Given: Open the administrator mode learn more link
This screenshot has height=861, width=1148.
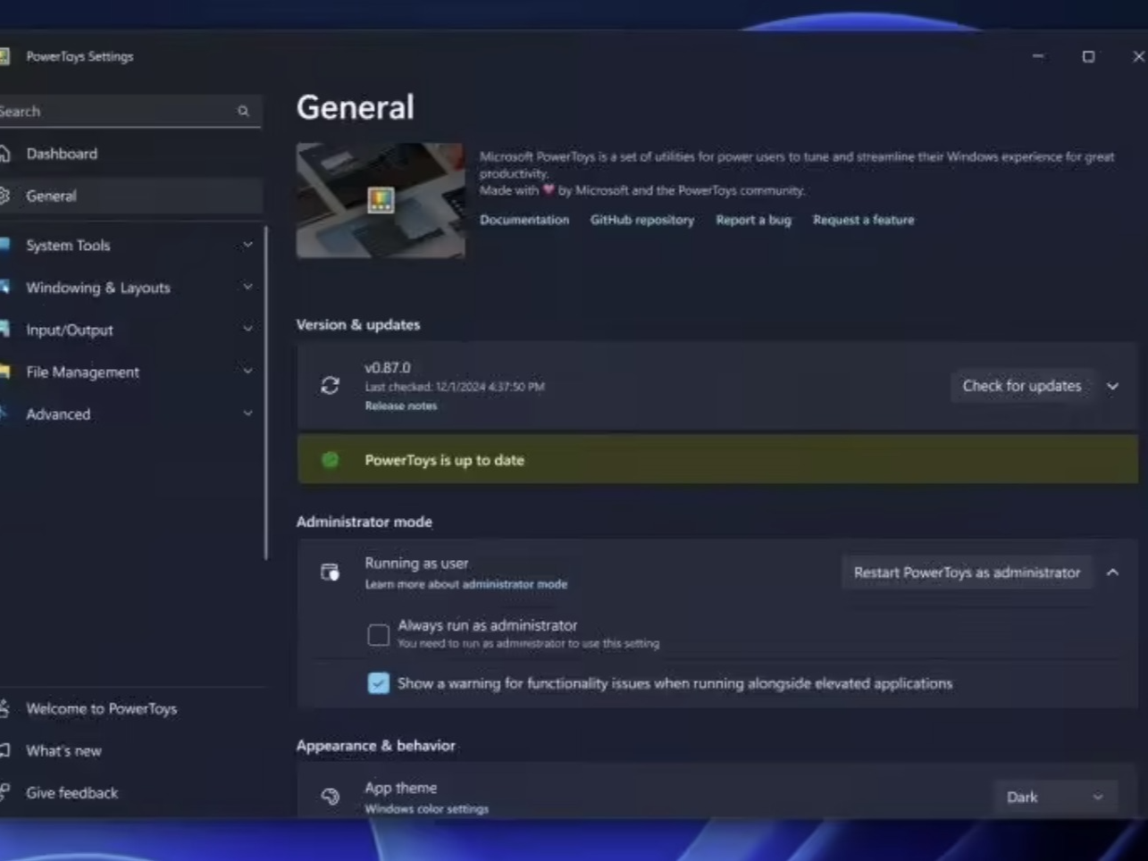Looking at the screenshot, I should [515, 584].
